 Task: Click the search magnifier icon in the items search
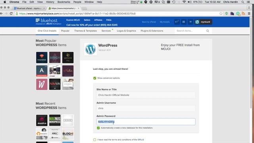click(x=208, y=31)
